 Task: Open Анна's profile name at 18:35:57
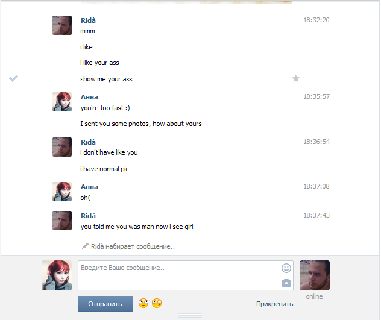(x=89, y=97)
